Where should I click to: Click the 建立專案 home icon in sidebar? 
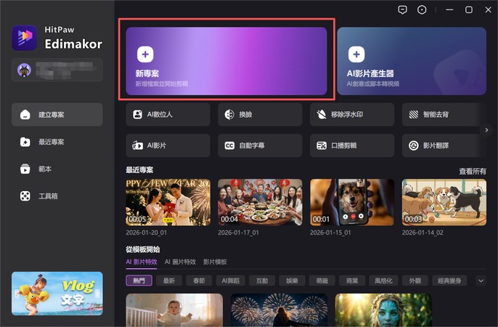(25, 114)
